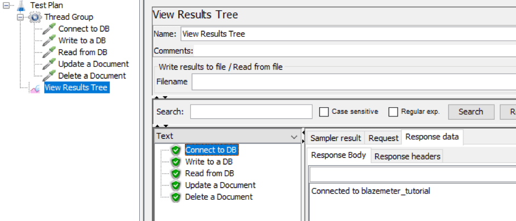The image size is (516, 221).
Task: Focus the Name field of View Results Tree
Action: [x=348, y=34]
